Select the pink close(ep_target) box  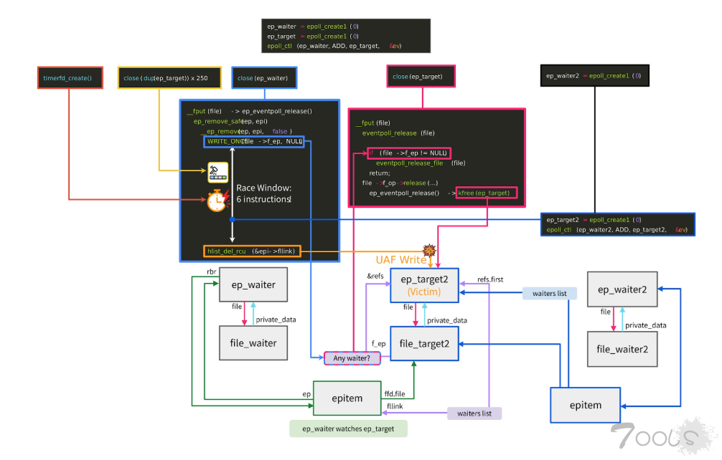click(421, 76)
